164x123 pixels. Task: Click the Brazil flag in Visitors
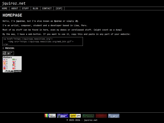13,60
